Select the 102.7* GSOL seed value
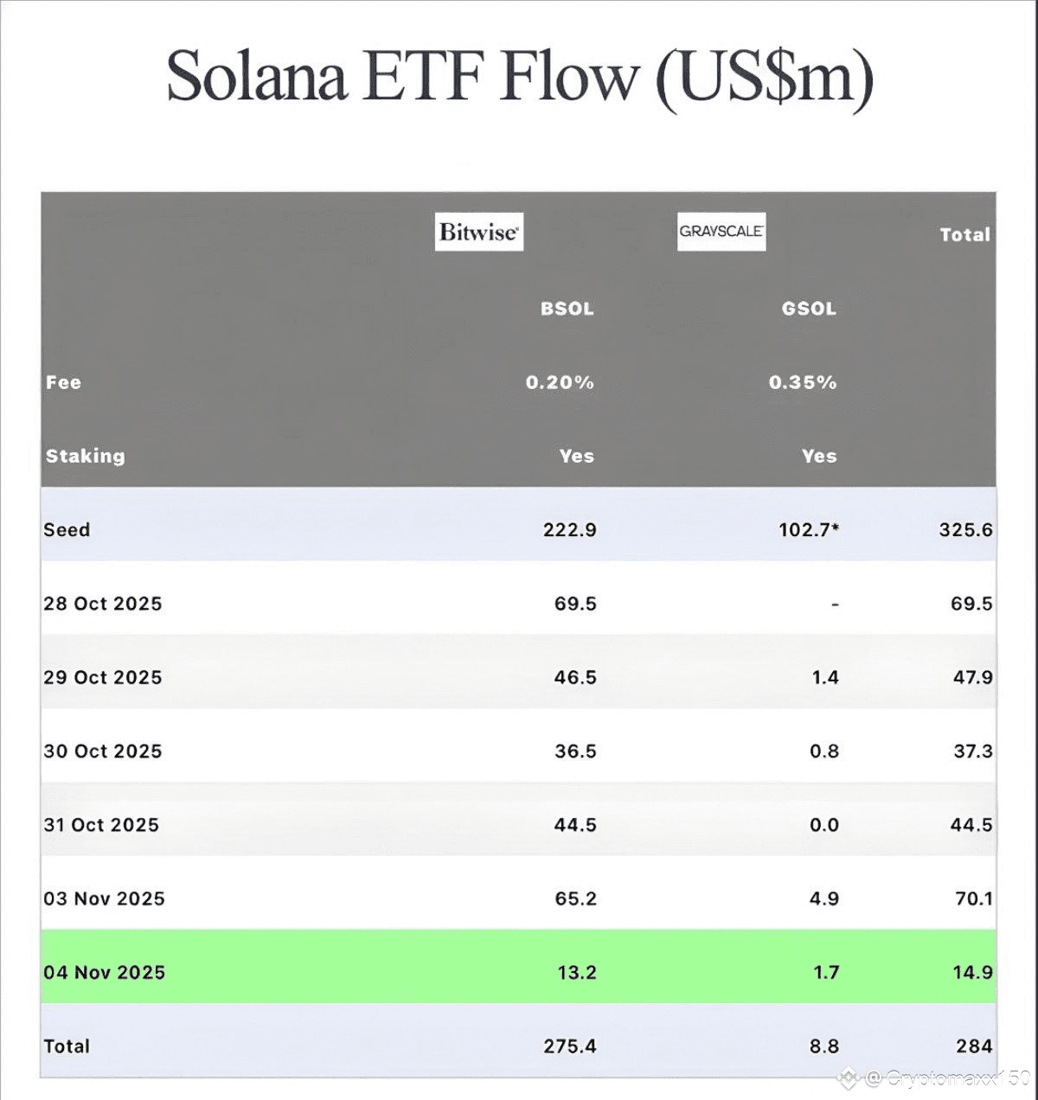 coord(809,530)
